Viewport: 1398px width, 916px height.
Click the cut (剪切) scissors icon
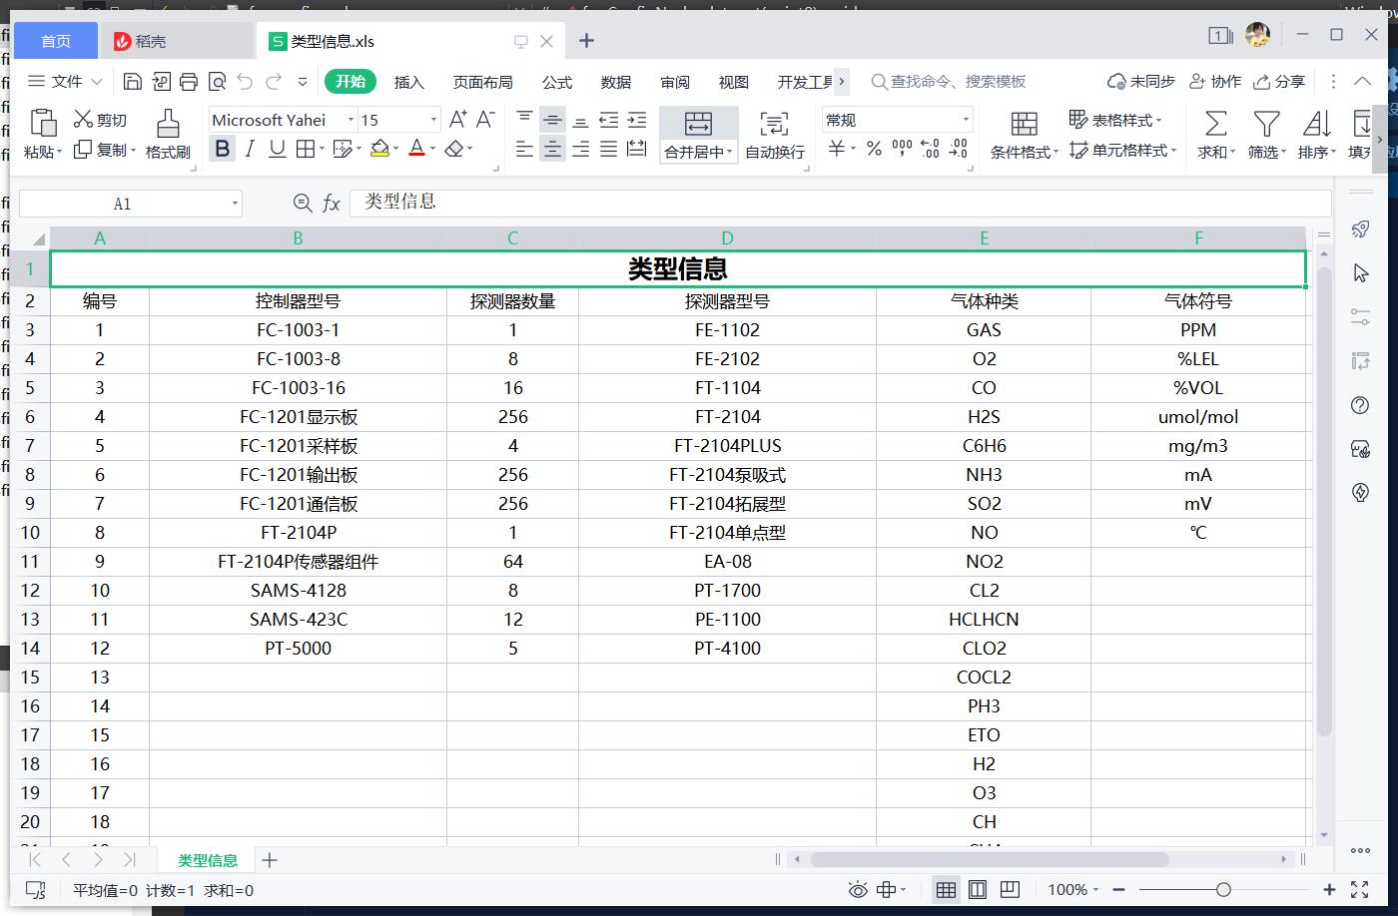point(83,120)
